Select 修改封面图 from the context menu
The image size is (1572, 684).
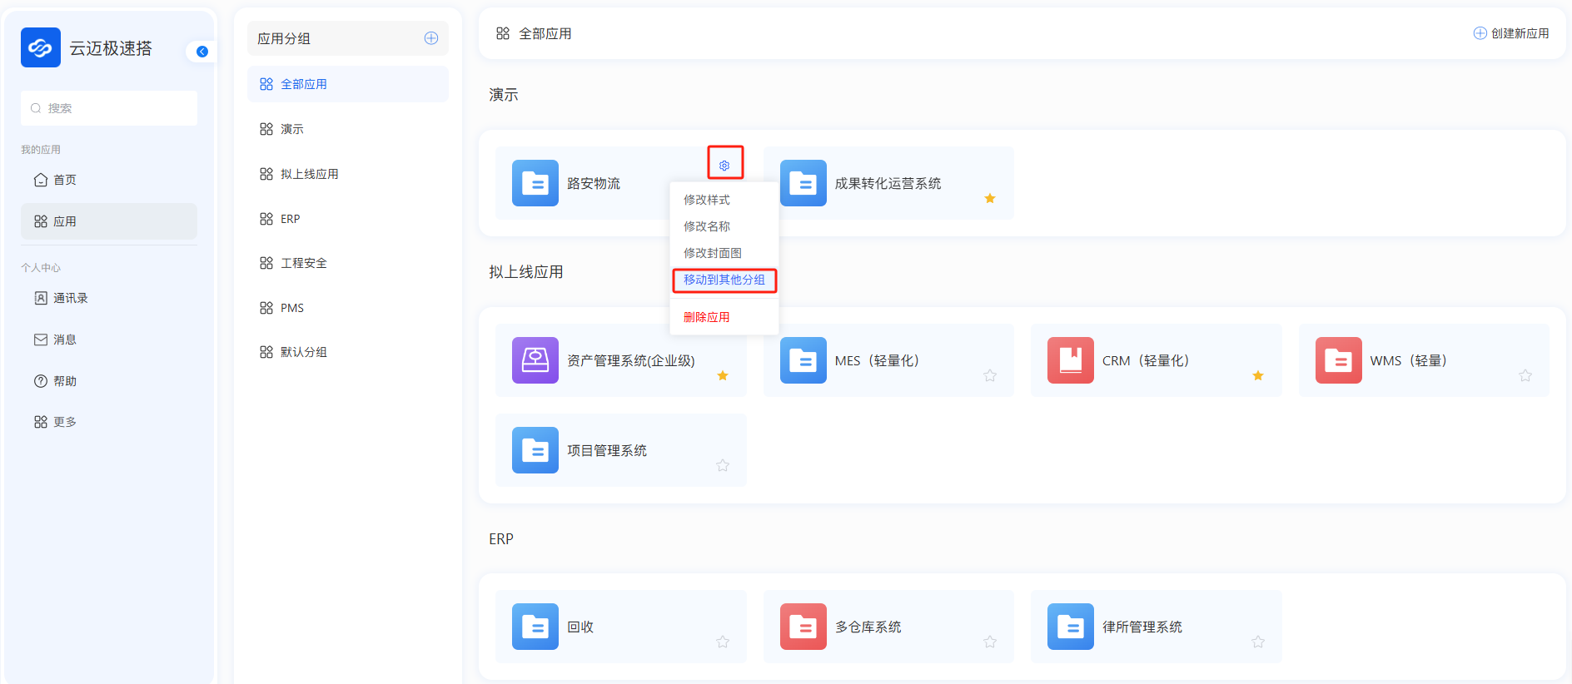[712, 253]
